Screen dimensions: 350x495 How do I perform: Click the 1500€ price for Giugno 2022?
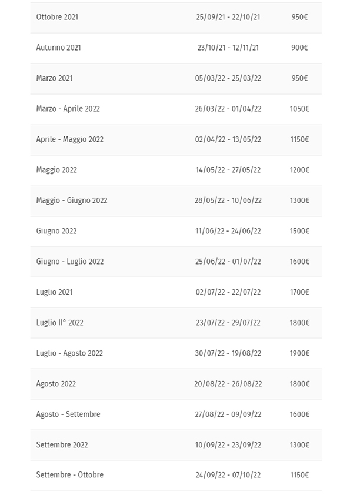tap(299, 231)
